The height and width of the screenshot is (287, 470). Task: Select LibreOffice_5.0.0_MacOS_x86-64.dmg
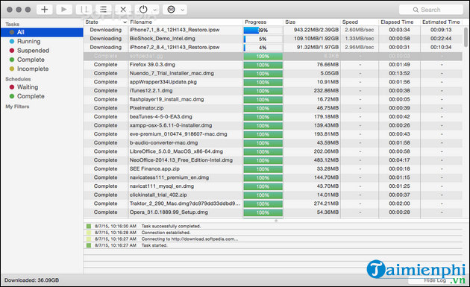click(273, 151)
